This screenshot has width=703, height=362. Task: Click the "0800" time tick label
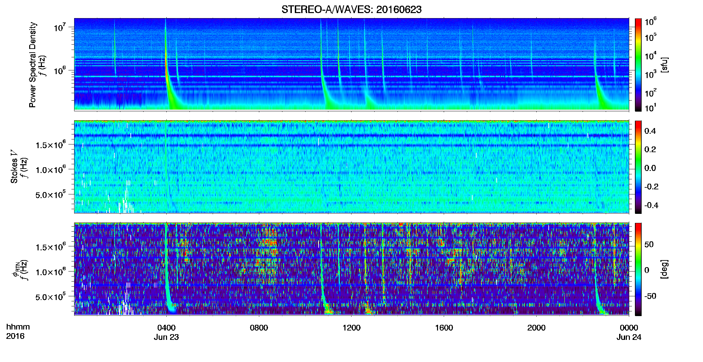click(x=259, y=327)
